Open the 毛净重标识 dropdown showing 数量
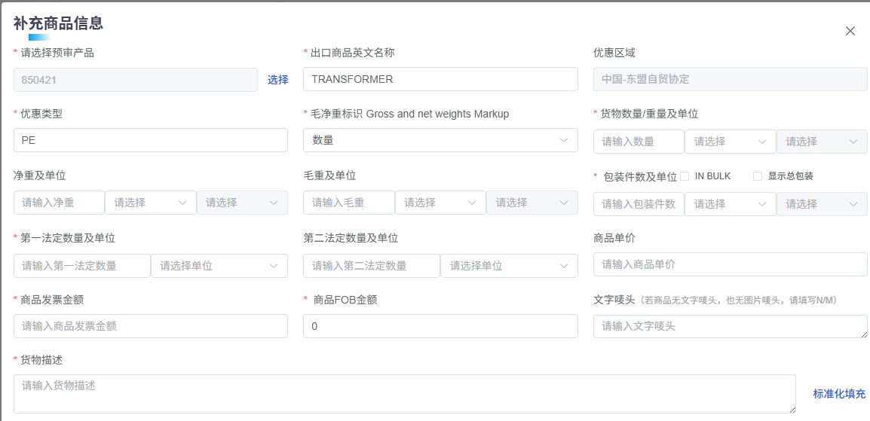Image resolution: width=870 pixels, height=421 pixels. [x=440, y=140]
